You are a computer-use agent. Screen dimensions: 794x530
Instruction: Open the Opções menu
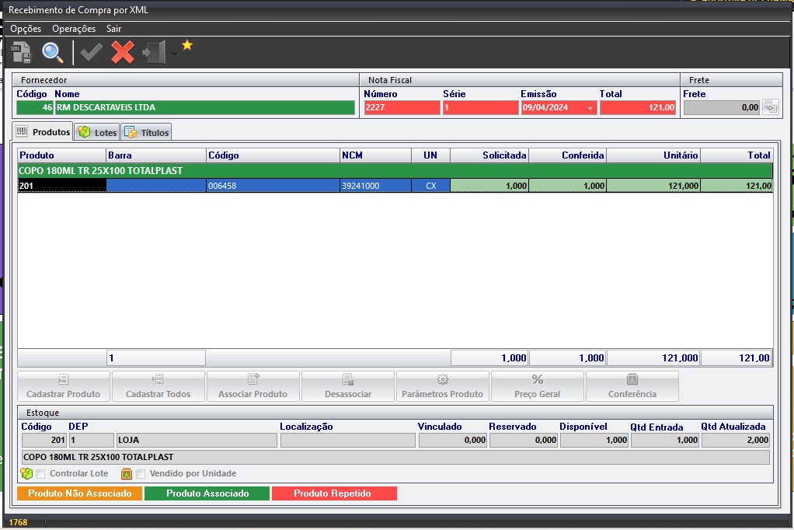click(26, 29)
